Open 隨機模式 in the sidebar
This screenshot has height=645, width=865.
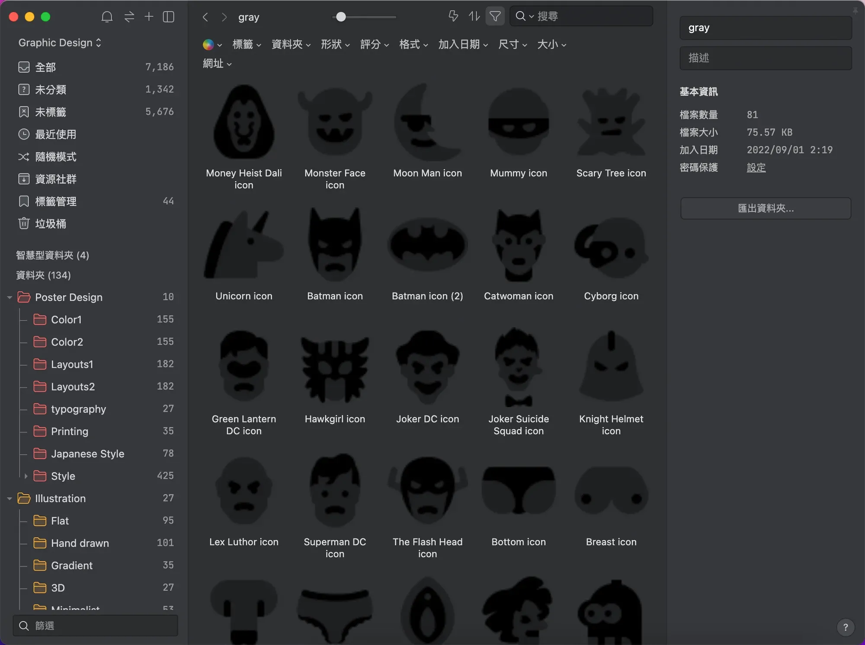(95, 156)
